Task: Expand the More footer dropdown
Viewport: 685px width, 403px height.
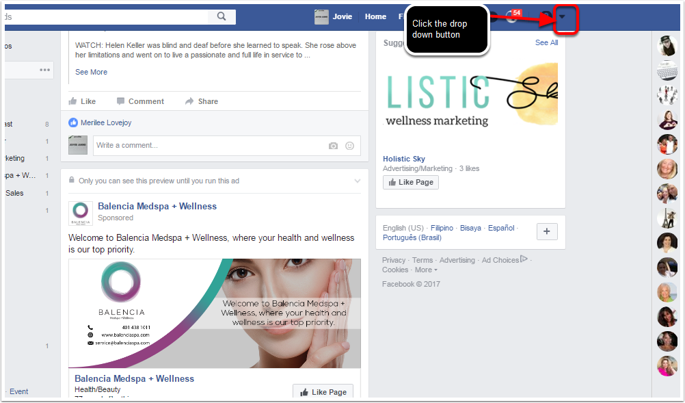Action: pyautogui.click(x=426, y=270)
